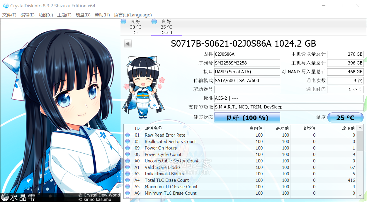367x202 pixels.
Task: Click the previous disk arrow button
Action: (128, 44)
